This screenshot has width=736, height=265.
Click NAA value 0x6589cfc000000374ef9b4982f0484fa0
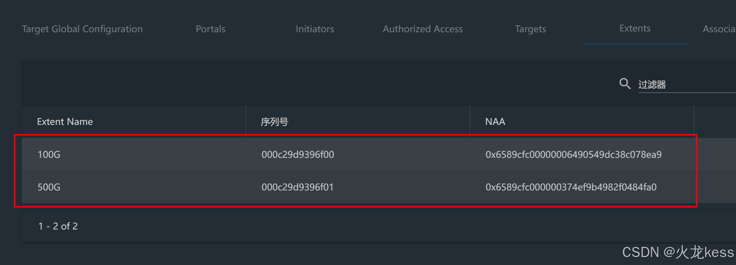(571, 187)
